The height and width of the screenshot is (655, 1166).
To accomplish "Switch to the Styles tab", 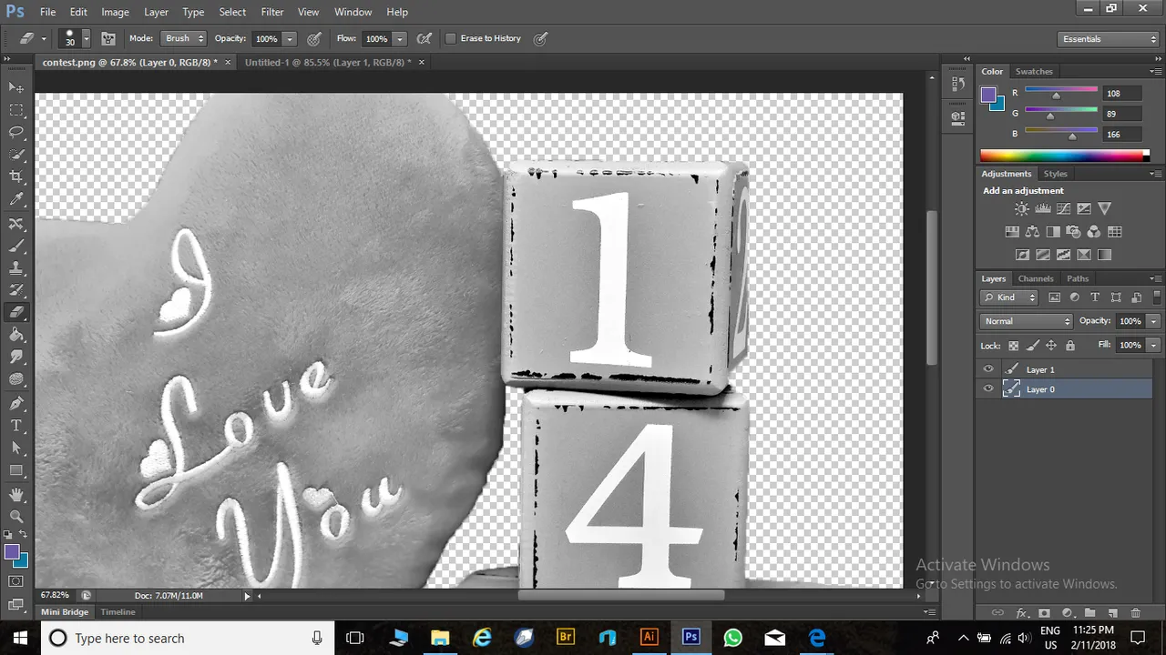I will pos(1055,174).
